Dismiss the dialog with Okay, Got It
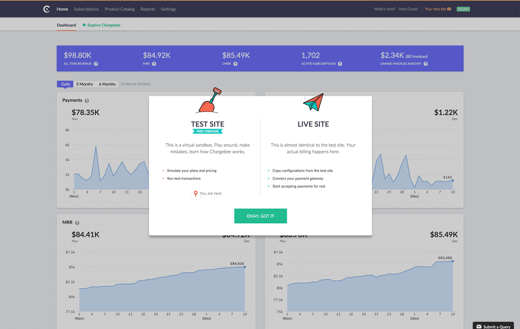Image resolution: width=520 pixels, height=329 pixels. (x=261, y=216)
